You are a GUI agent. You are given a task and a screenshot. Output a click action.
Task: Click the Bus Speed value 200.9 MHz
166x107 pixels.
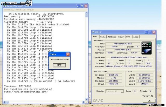pos(114,81)
